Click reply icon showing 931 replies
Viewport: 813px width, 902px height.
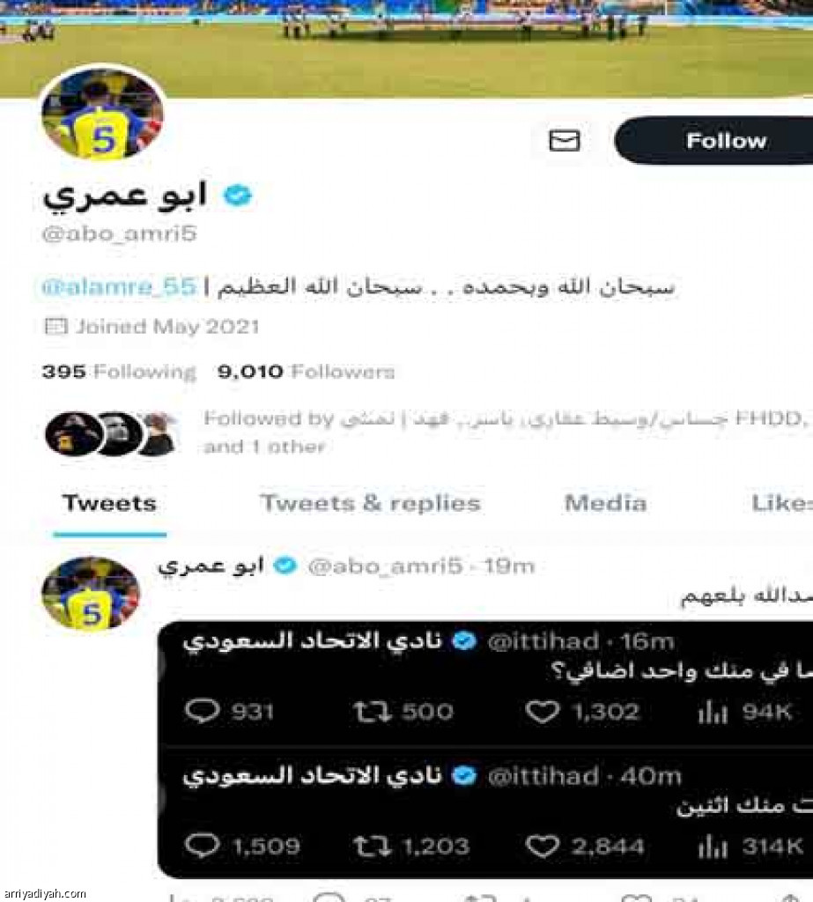[202, 712]
